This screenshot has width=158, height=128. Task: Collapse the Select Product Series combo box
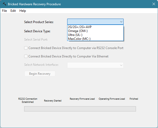[95, 22]
